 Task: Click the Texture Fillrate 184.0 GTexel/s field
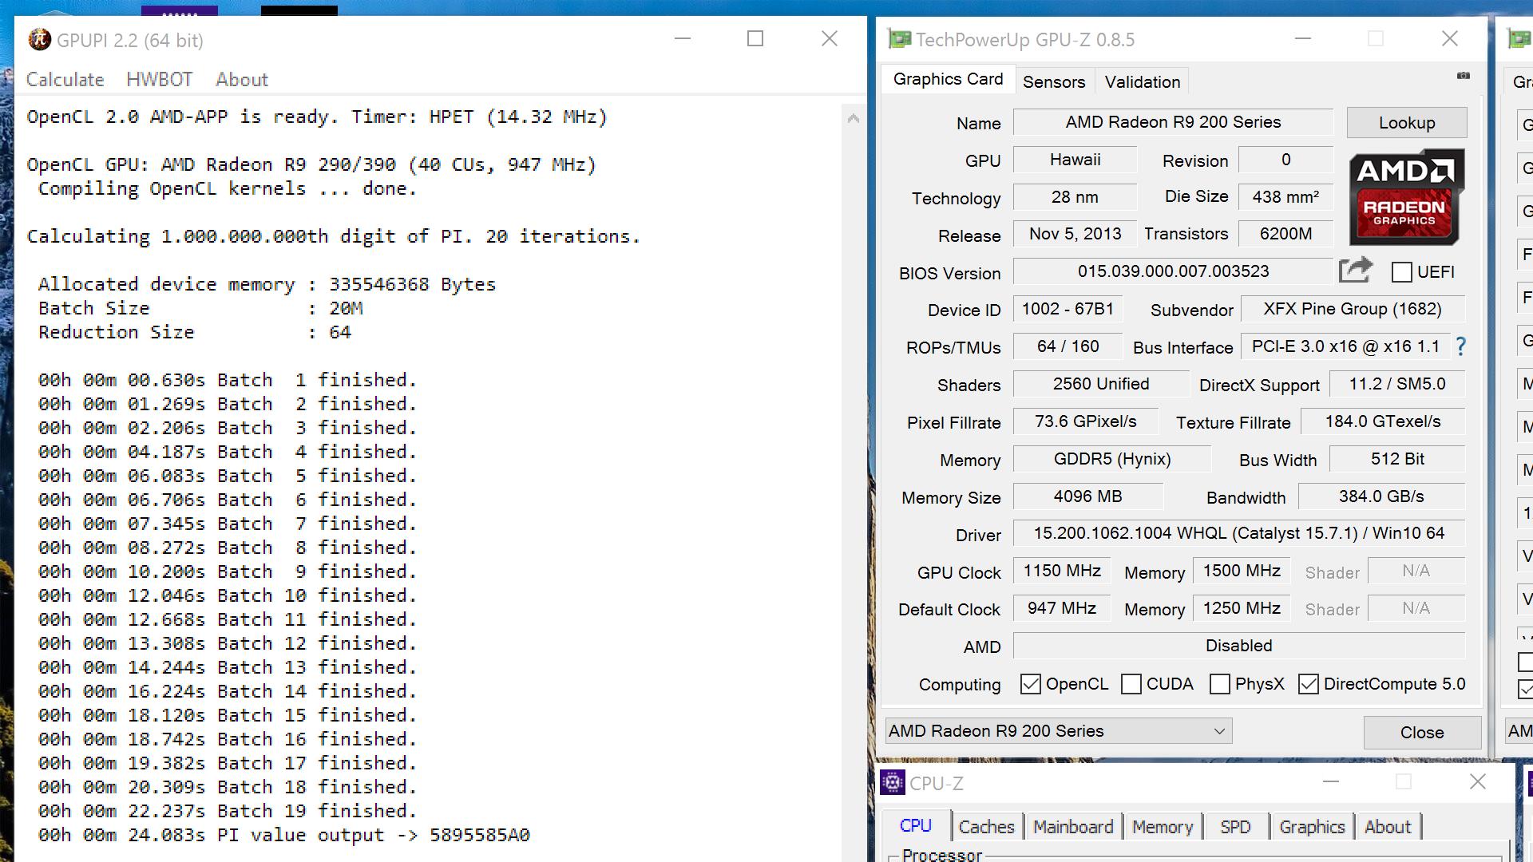pyautogui.click(x=1383, y=421)
